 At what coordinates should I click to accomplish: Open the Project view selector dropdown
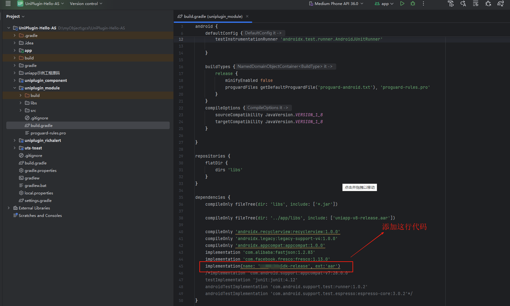15,16
